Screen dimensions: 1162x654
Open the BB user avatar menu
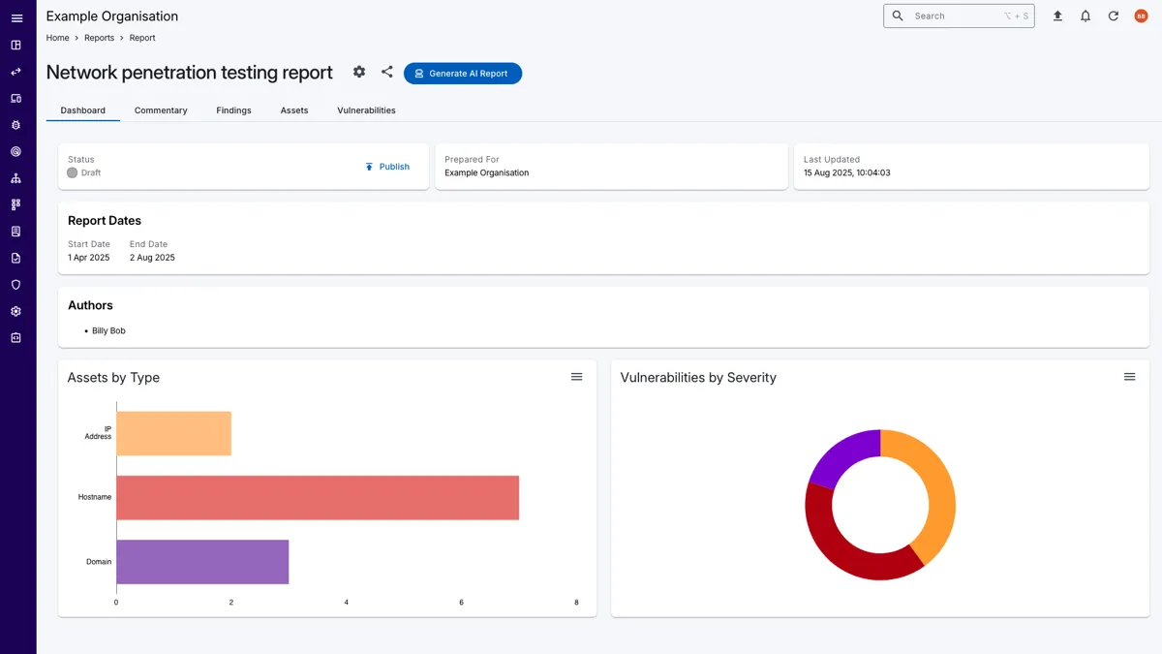[x=1141, y=16]
